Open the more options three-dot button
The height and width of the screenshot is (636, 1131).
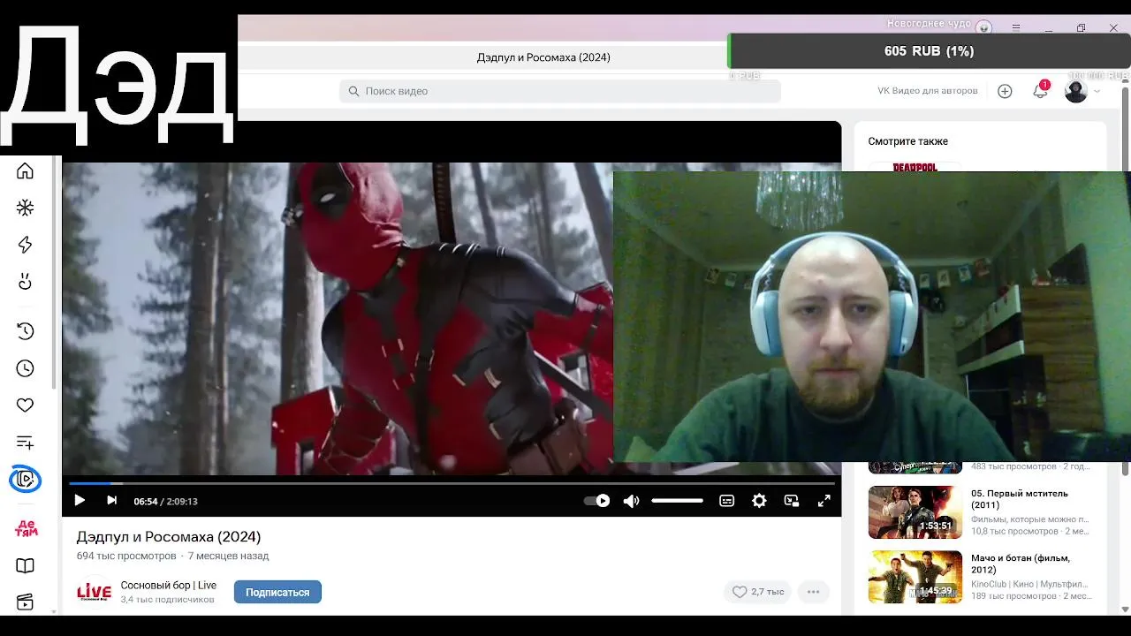[x=813, y=592]
